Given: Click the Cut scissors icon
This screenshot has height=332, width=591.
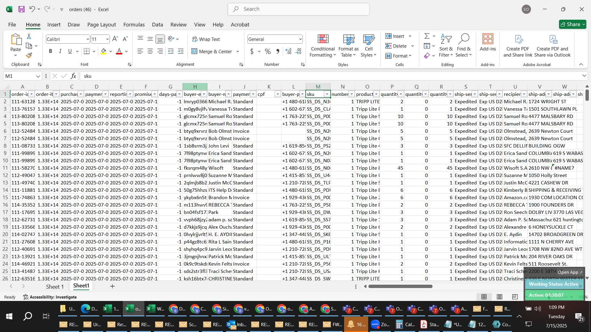Looking at the screenshot, I should (29, 36).
